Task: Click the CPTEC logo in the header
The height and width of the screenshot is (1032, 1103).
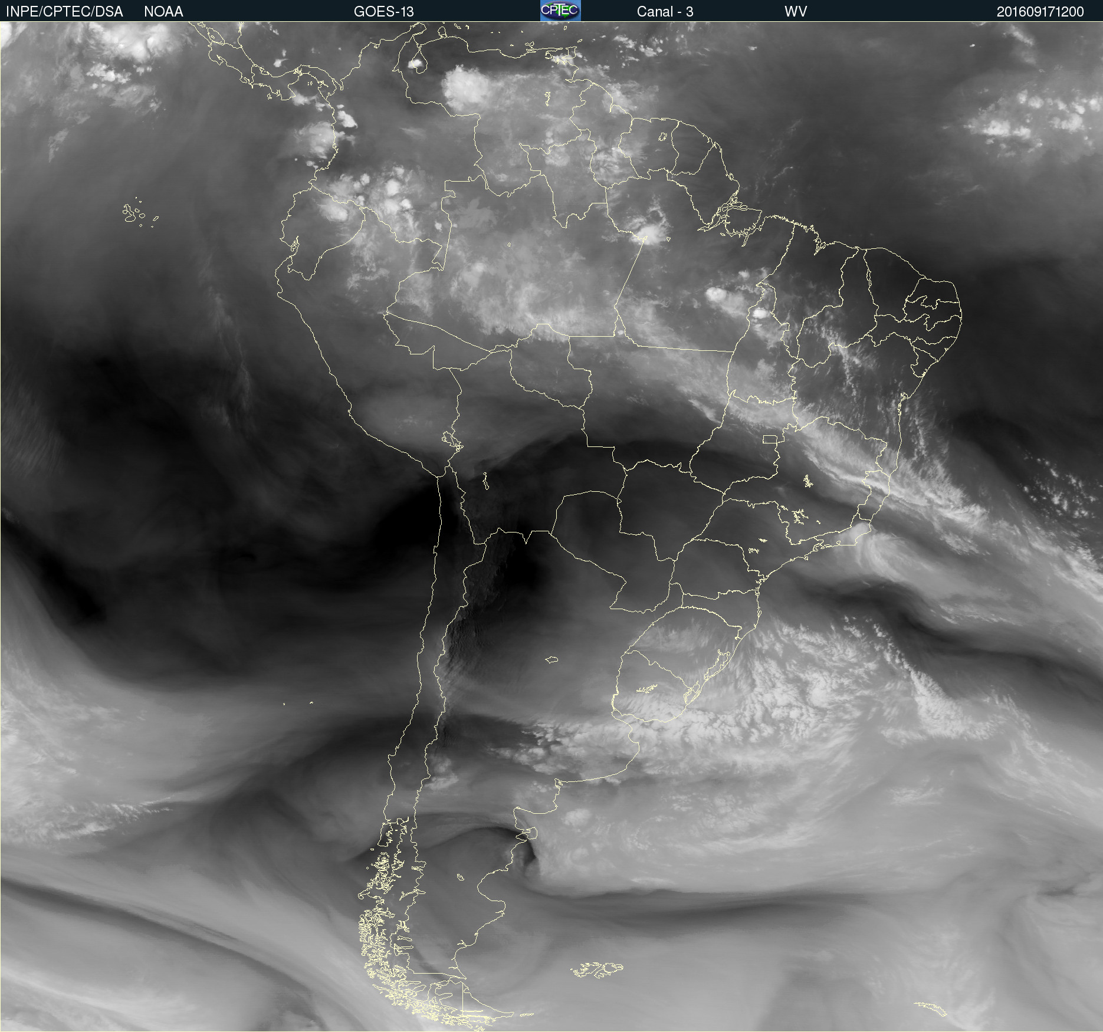Action: click(x=560, y=11)
